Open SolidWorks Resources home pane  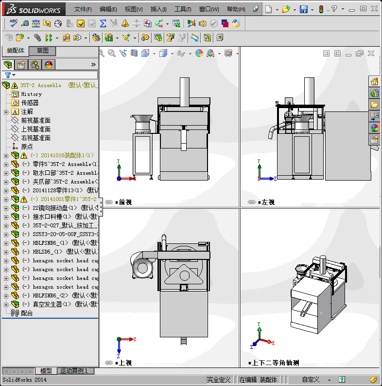374,81
